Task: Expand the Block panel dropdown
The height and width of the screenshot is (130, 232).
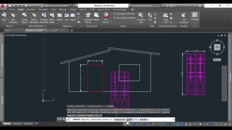Action: tap(10, 26)
